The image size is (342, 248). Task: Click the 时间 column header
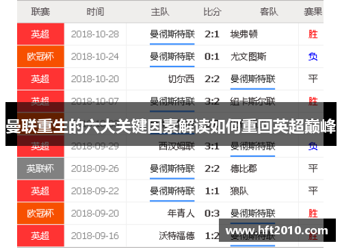[95, 12]
